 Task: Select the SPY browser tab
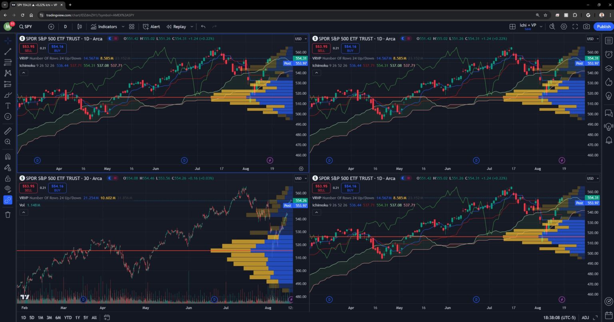coord(36,5)
